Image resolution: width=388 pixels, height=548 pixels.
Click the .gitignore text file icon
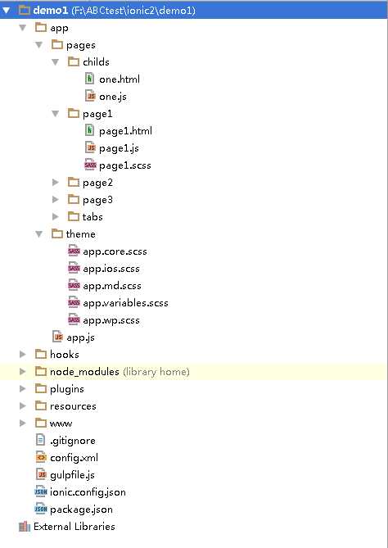(x=40, y=440)
